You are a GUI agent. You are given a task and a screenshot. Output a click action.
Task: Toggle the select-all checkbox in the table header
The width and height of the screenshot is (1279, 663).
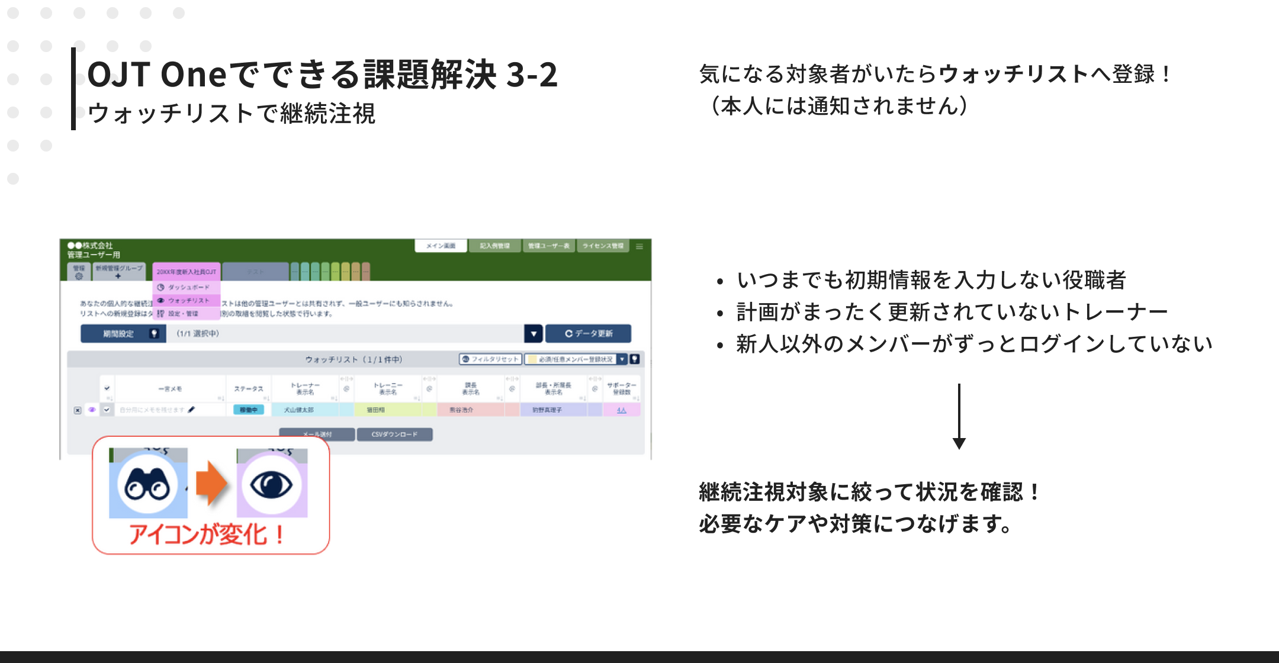click(107, 388)
